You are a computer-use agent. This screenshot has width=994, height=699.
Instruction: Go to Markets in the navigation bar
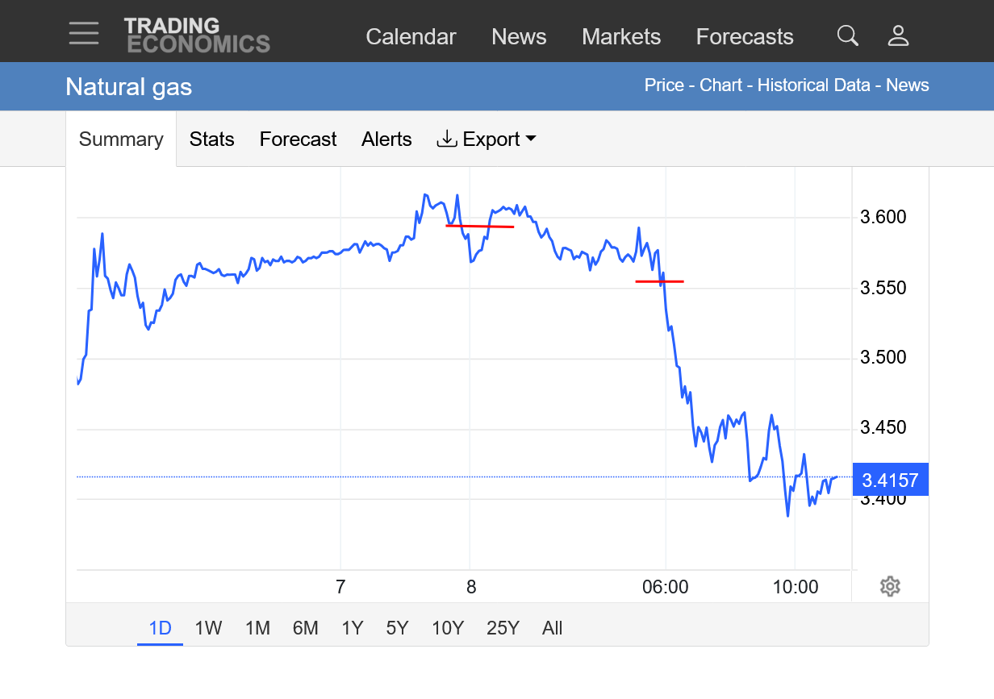pyautogui.click(x=621, y=36)
